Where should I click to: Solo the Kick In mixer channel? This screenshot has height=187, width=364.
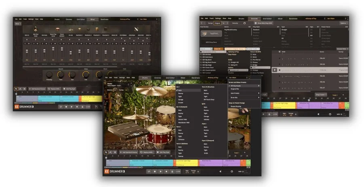pyautogui.click(x=25, y=44)
